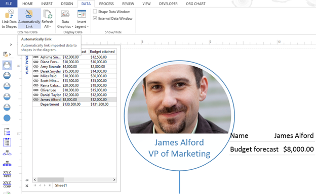Click the Automatically Link ribbon button

point(29,19)
